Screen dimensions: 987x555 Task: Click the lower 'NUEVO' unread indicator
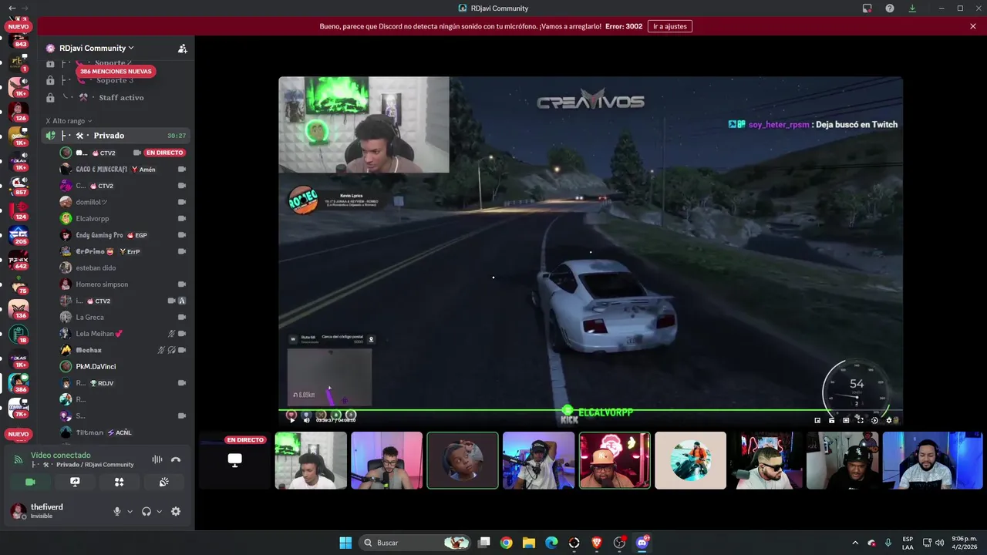point(18,434)
